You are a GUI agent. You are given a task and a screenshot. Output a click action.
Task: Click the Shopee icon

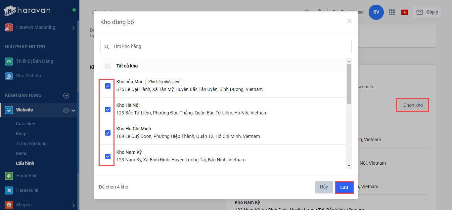tap(9, 205)
